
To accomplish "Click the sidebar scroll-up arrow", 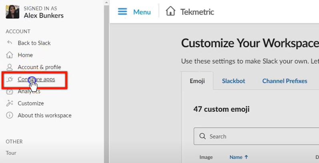I will (106, 2).
